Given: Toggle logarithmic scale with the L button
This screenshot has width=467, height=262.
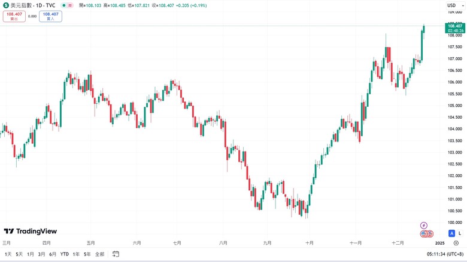Looking at the screenshot, I should 460,233.
